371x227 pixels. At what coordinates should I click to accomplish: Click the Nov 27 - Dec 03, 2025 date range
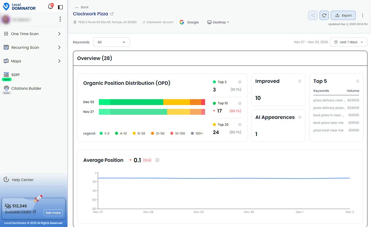click(x=311, y=42)
